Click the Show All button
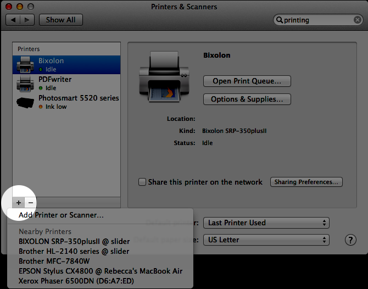Screen dimensions: 368x289 click(x=61, y=20)
